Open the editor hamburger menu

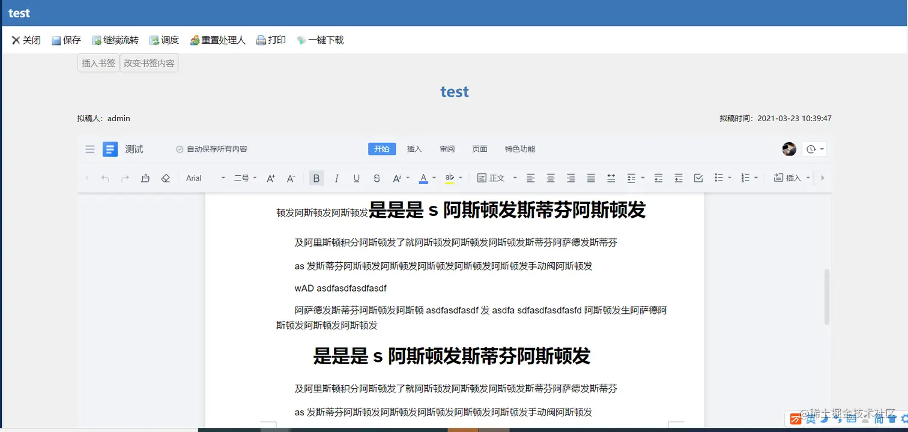coord(90,149)
